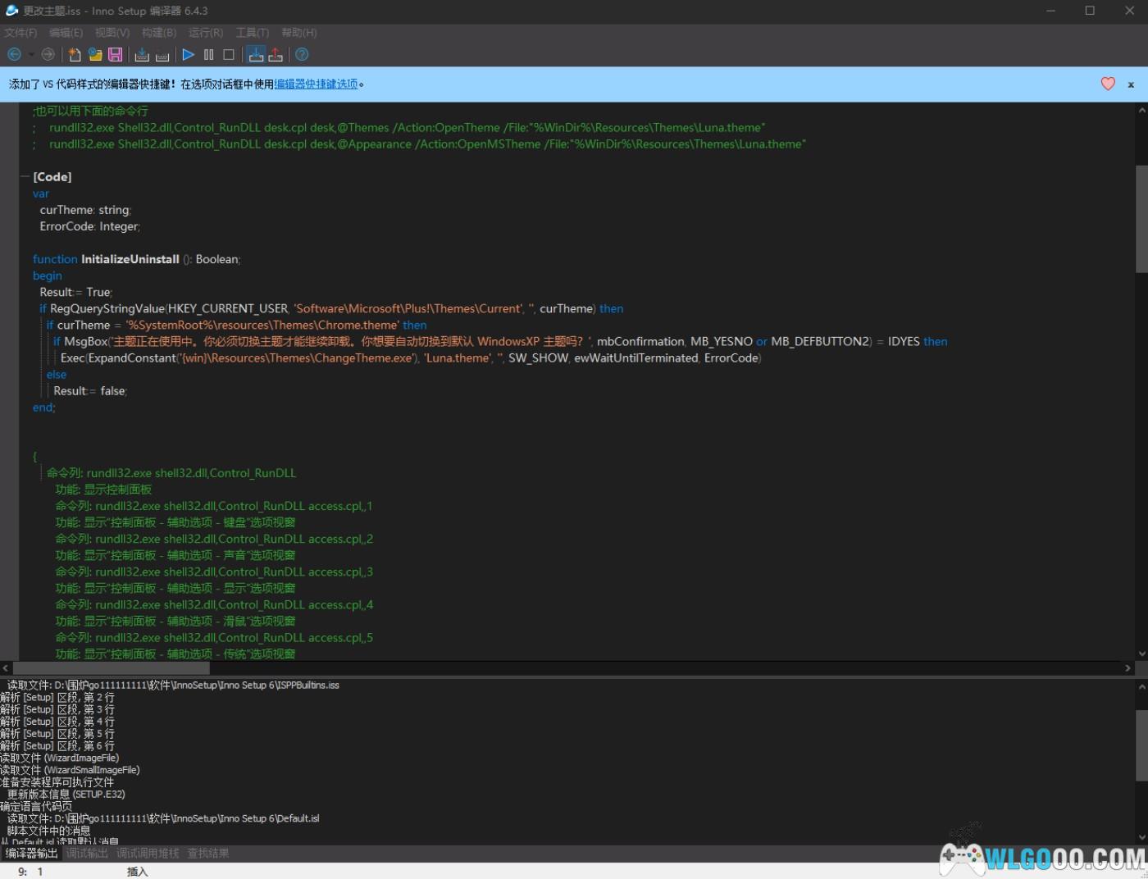Switch to the 查找结果 tab
Image resolution: width=1148 pixels, height=879 pixels.
tap(208, 854)
